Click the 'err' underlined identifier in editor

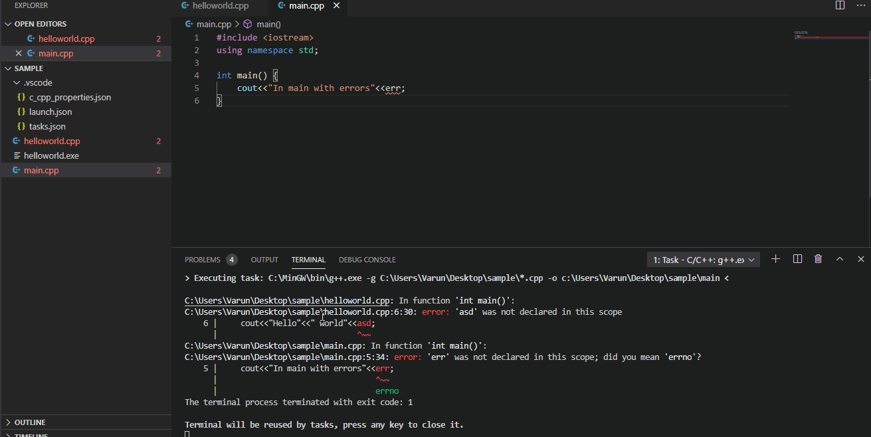pyautogui.click(x=393, y=88)
